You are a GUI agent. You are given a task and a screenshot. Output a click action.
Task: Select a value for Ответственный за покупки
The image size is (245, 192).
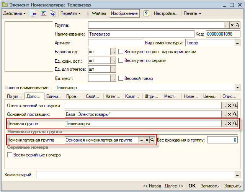[x=224, y=106]
